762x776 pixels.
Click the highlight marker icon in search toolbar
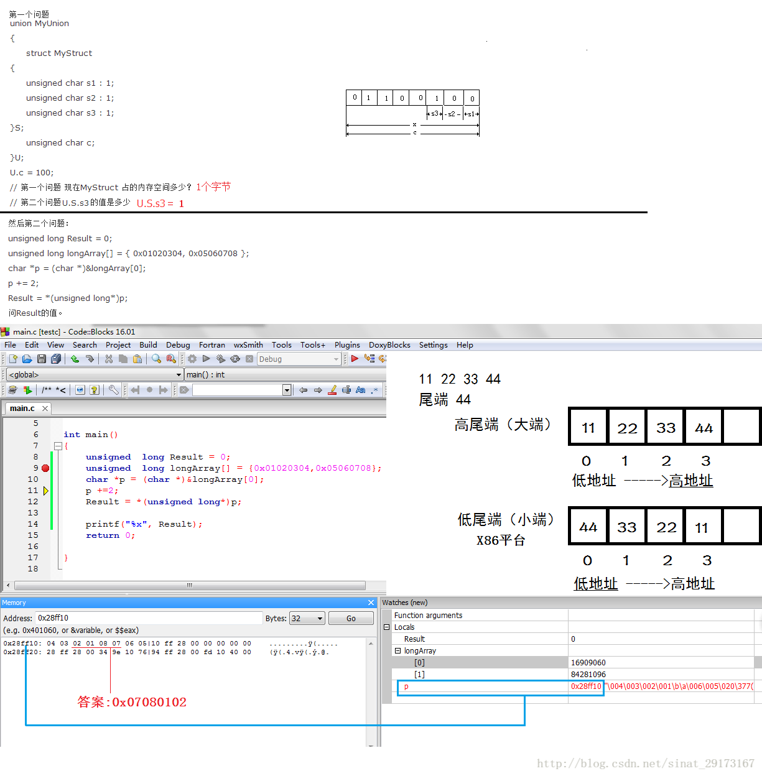point(332,390)
